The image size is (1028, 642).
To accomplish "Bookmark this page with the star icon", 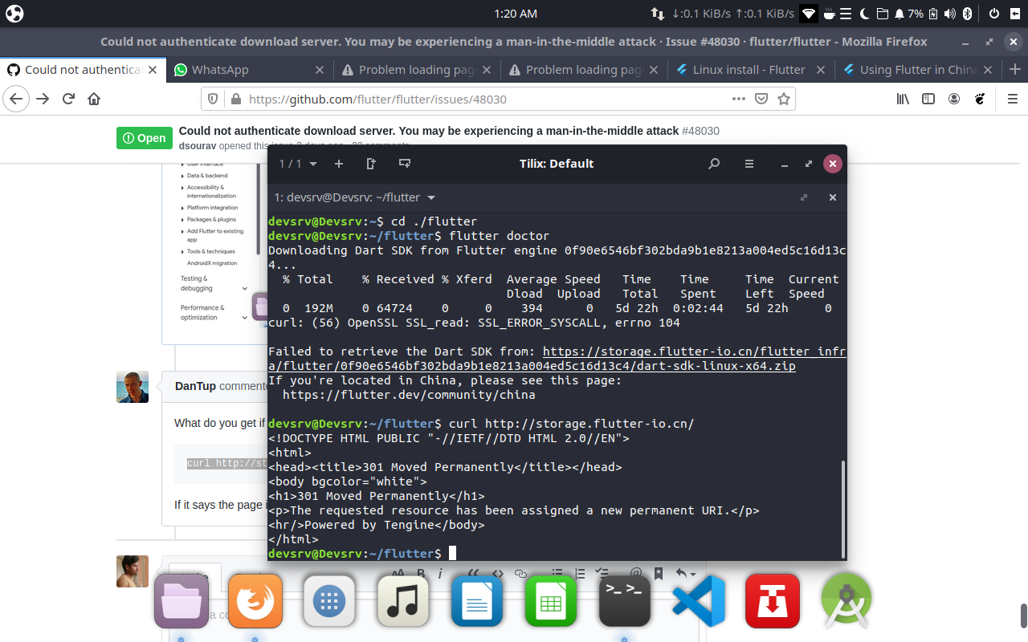I will click(784, 99).
